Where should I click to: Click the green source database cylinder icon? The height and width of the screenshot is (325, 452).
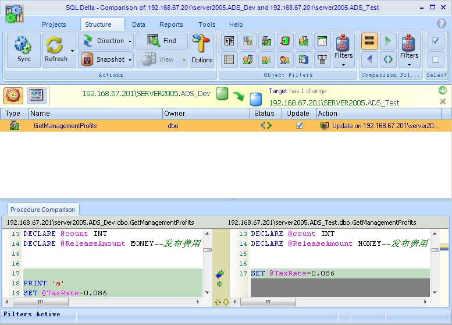coord(222,94)
